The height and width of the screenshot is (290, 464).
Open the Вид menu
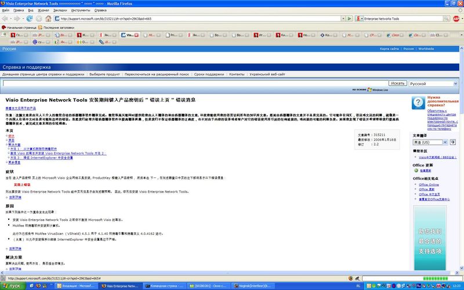pyautogui.click(x=31, y=10)
